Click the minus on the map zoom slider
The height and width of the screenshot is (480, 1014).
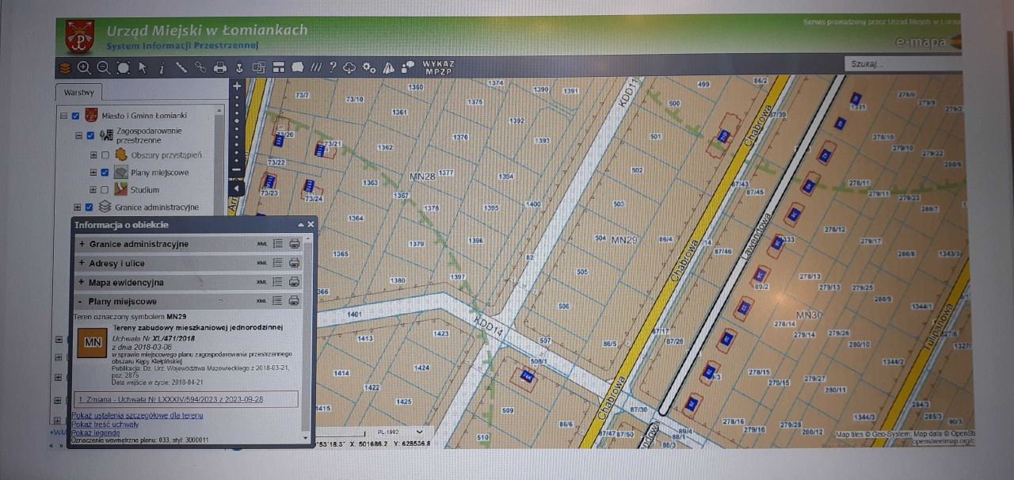click(x=236, y=170)
